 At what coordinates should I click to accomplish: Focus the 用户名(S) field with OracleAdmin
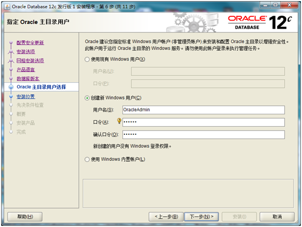point(203,110)
